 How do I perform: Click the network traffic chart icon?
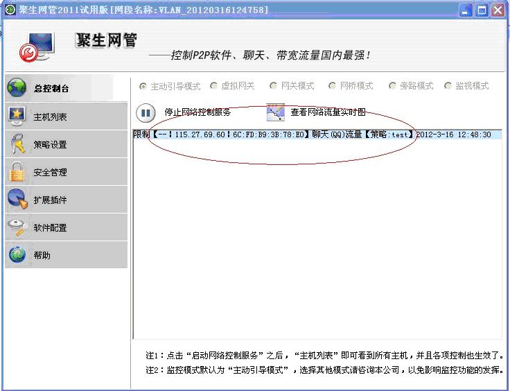(276, 112)
